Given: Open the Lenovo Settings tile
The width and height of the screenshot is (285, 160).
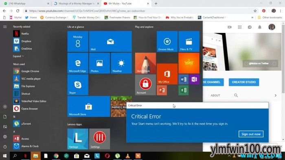Looking at the screenshot, I should (99, 139).
